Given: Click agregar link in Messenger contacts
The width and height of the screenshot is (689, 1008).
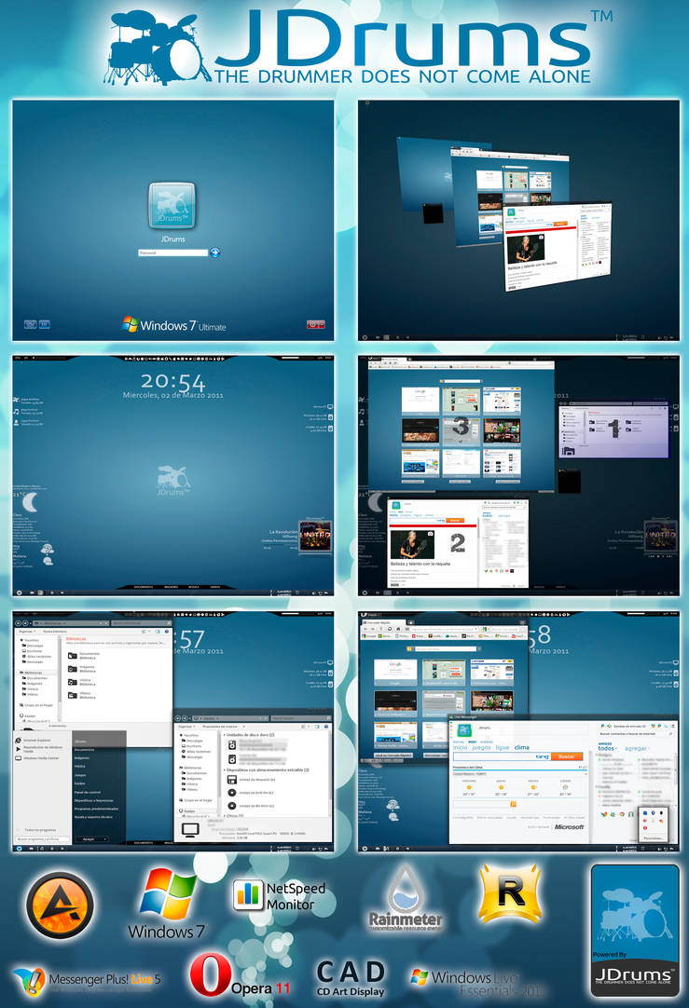Looking at the screenshot, I should click(636, 748).
